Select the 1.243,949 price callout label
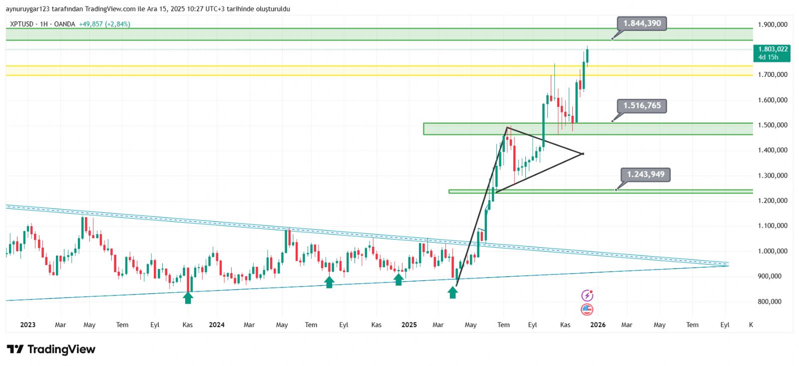 (645, 175)
